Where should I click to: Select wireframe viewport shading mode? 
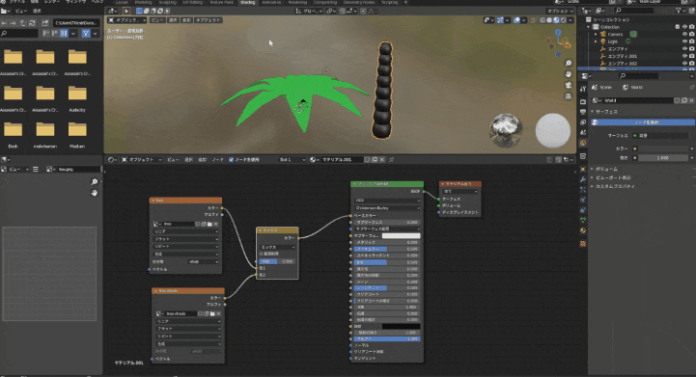543,20
